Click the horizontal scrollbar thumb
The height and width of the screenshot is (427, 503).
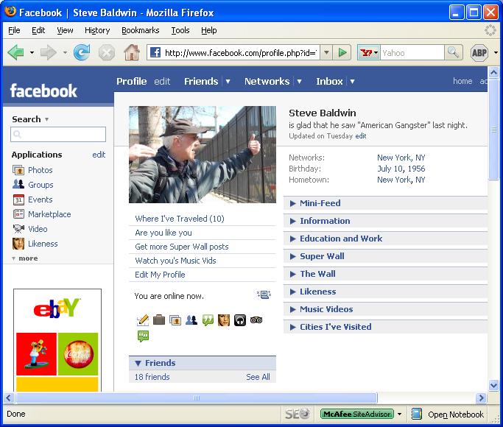point(197,398)
